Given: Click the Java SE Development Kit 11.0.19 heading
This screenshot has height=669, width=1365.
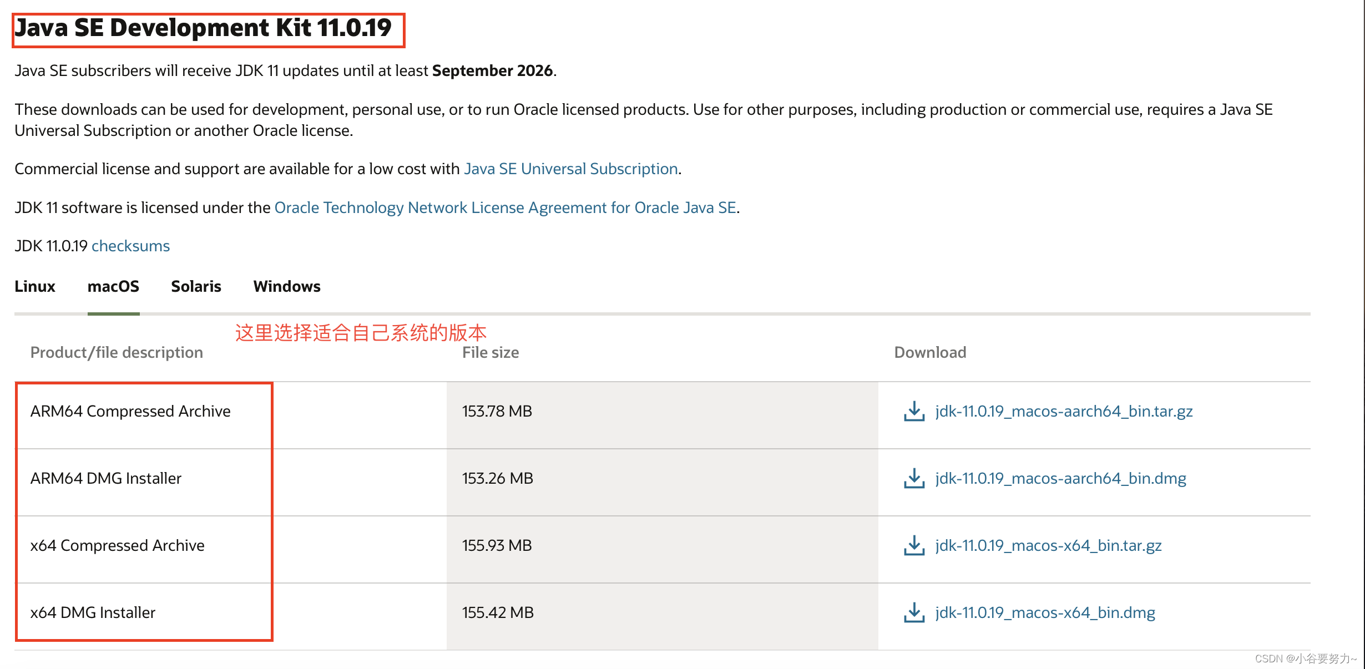Looking at the screenshot, I should pyautogui.click(x=203, y=28).
